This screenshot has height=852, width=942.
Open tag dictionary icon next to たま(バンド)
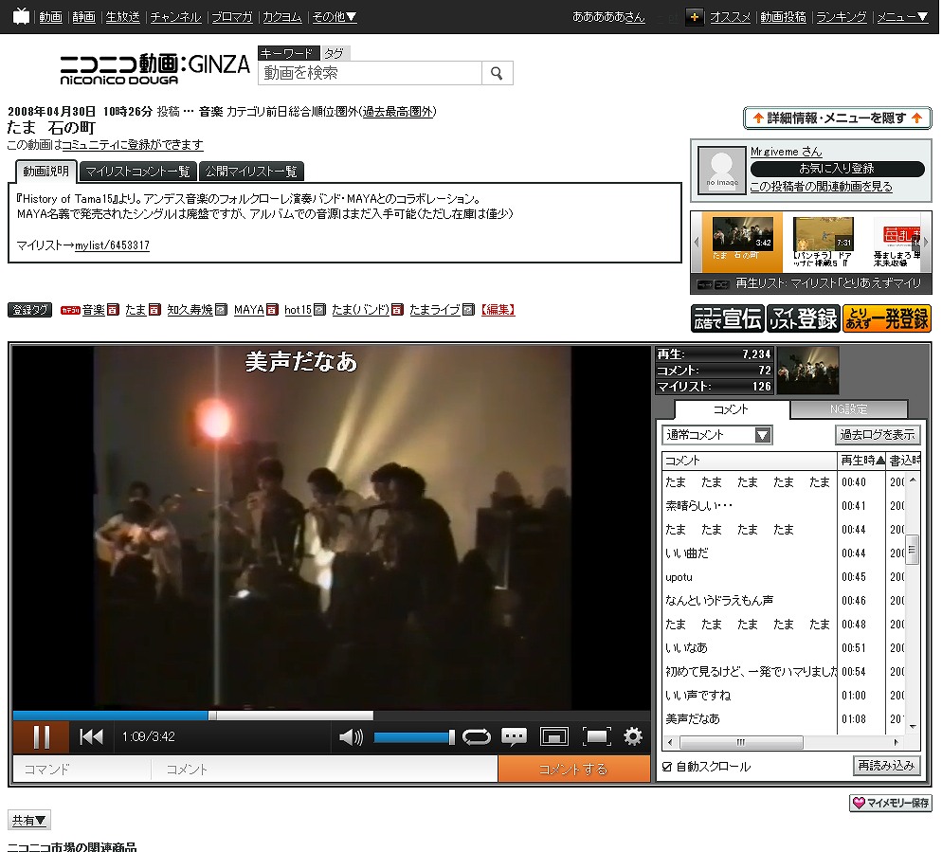[397, 310]
